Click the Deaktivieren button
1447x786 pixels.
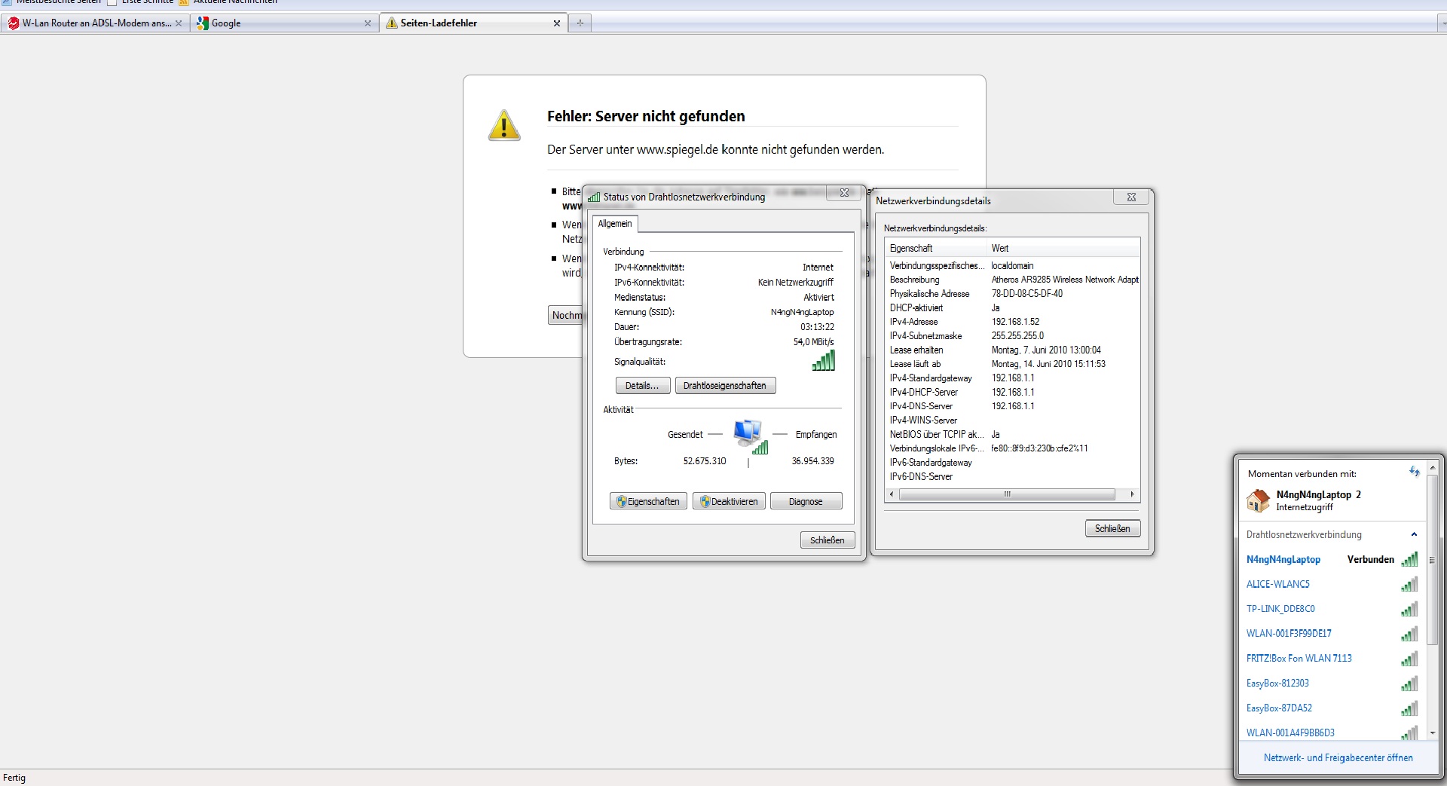click(729, 502)
